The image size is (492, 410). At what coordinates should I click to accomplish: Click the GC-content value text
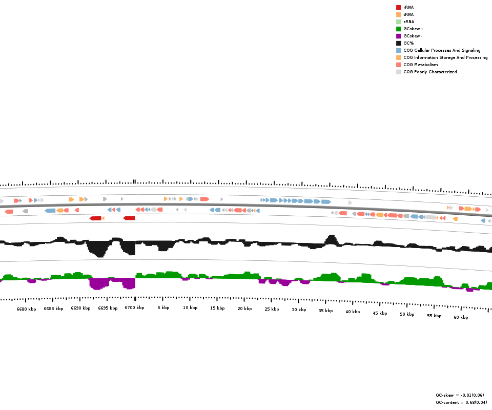(461, 402)
